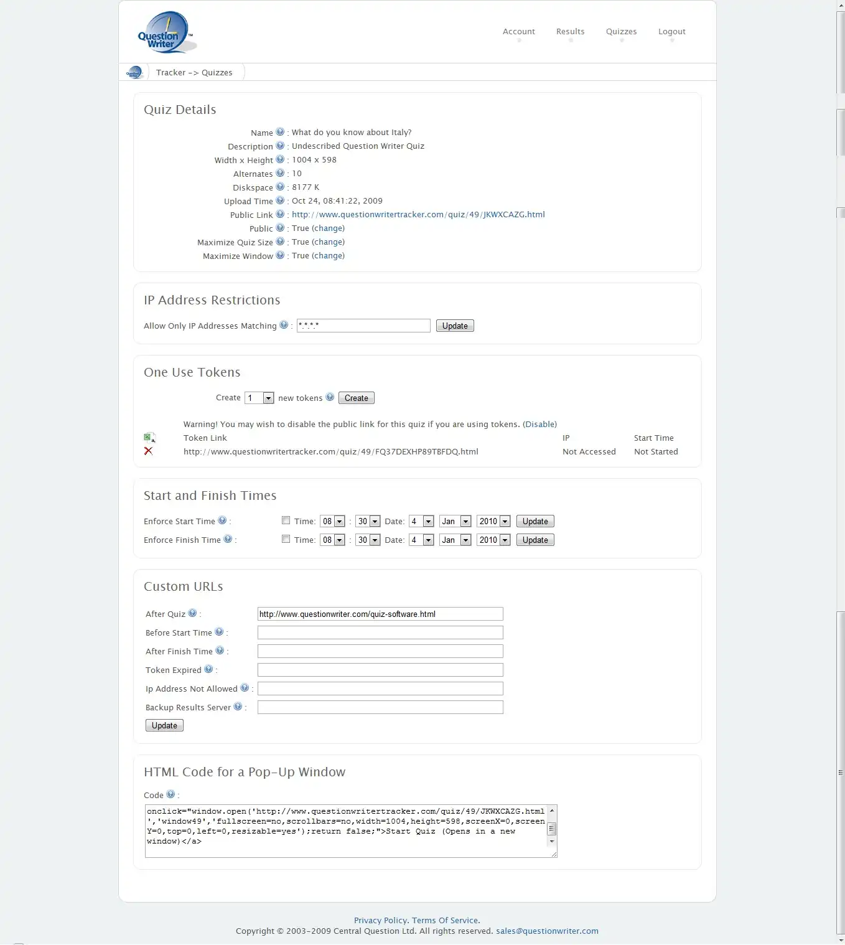The width and height of the screenshot is (845, 945).
Task: Click help icon next to Backup Results Server
Action: (x=238, y=707)
